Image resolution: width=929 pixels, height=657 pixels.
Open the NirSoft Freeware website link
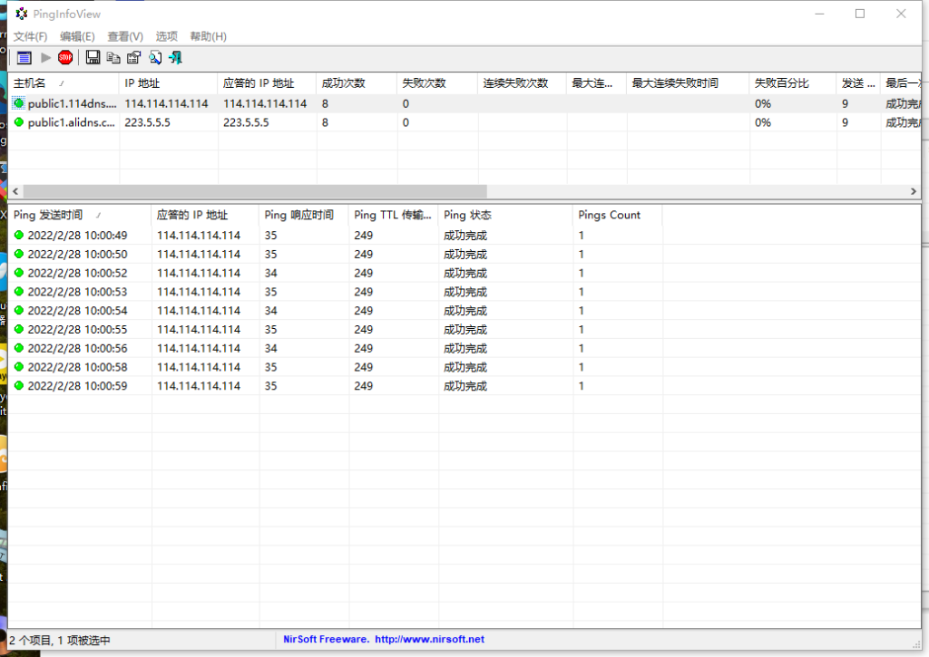click(384, 639)
